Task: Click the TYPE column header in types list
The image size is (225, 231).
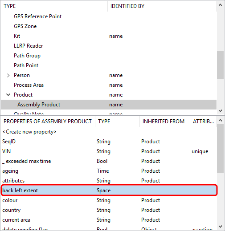Action: [54, 6]
